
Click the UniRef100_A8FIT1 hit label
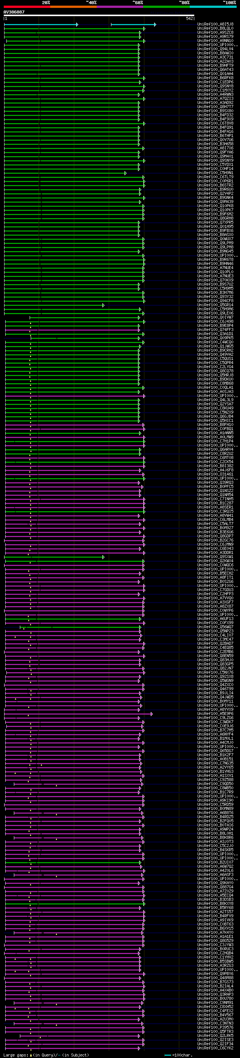click(x=215, y=578)
